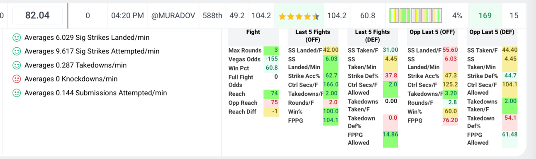536x159 pixels.
Task: Click the red sad face beside Knockdowns/min
Action: (x=17, y=79)
